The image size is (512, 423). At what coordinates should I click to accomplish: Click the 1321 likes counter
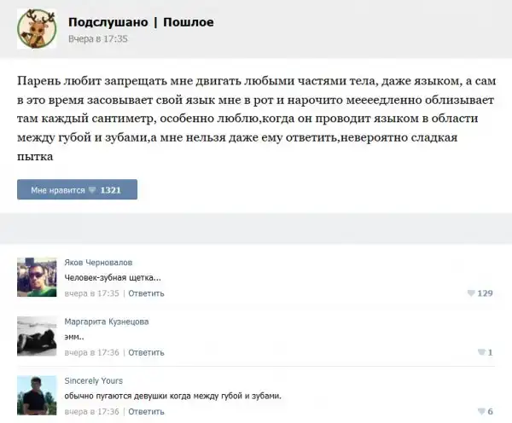[x=111, y=190]
